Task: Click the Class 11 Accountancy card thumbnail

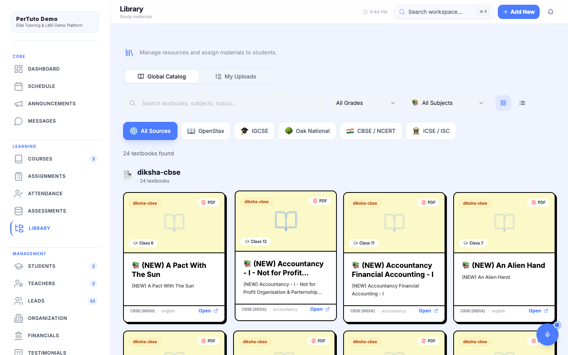Action: pyautogui.click(x=394, y=223)
